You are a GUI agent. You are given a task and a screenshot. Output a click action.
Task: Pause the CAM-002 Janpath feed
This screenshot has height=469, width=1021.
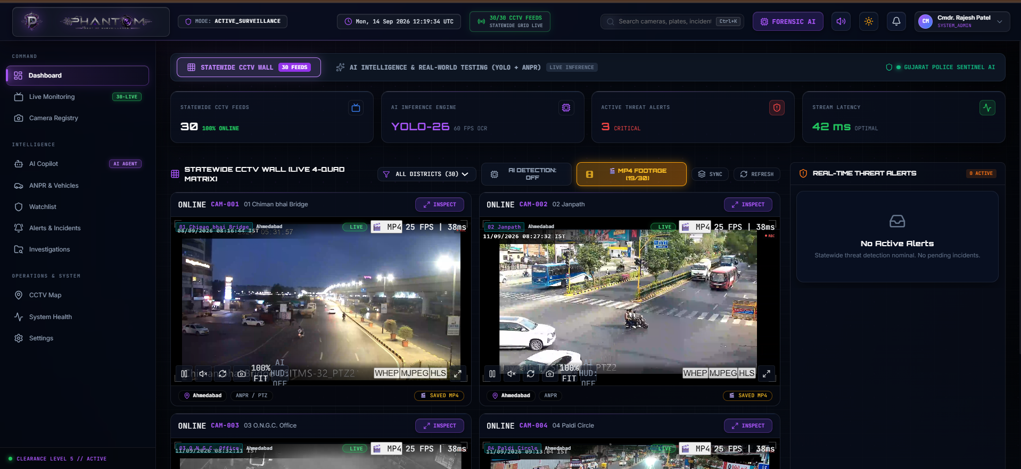coord(492,374)
